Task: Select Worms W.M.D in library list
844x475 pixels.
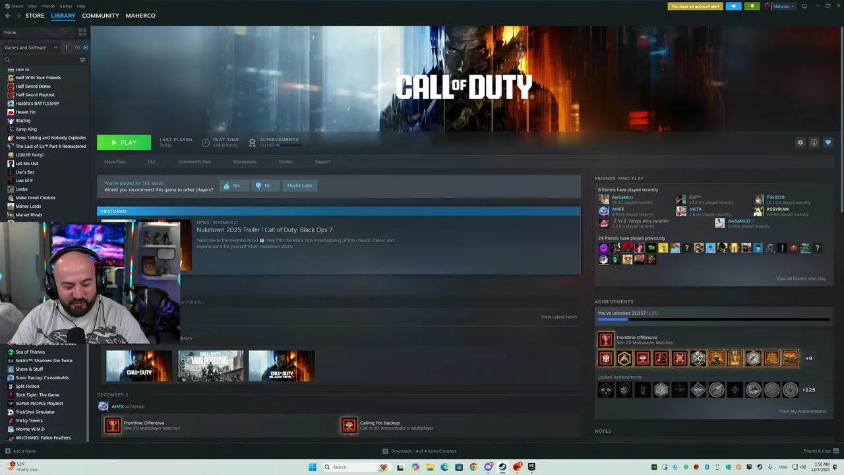Action: tap(30, 429)
